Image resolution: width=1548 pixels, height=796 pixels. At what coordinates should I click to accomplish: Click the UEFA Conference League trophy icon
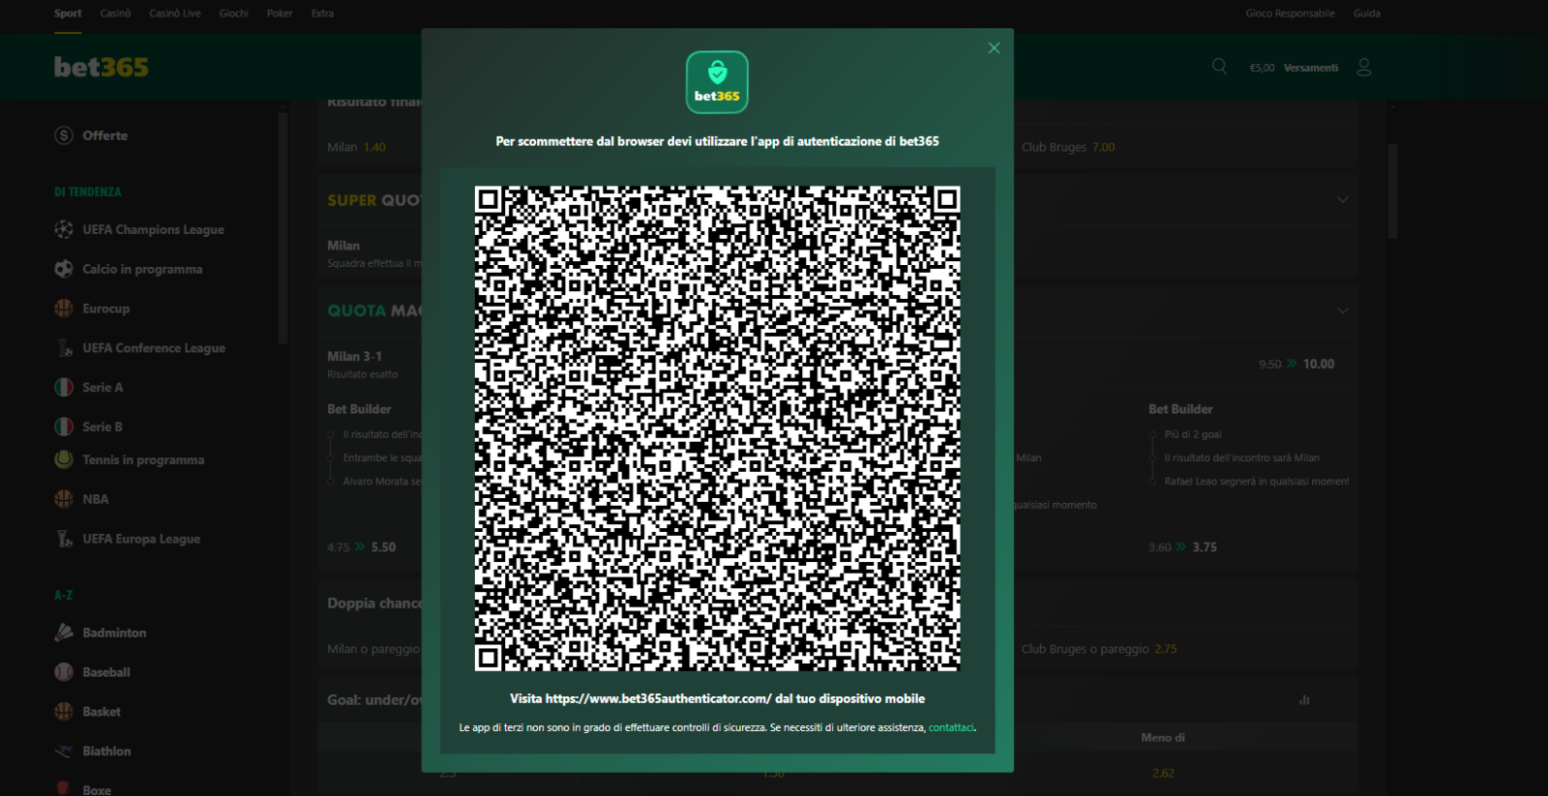pyautogui.click(x=64, y=348)
